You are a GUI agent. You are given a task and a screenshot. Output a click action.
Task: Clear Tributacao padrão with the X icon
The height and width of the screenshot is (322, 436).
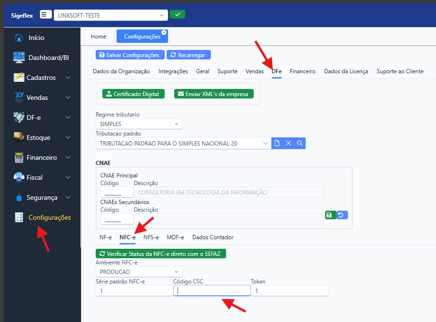tap(288, 143)
